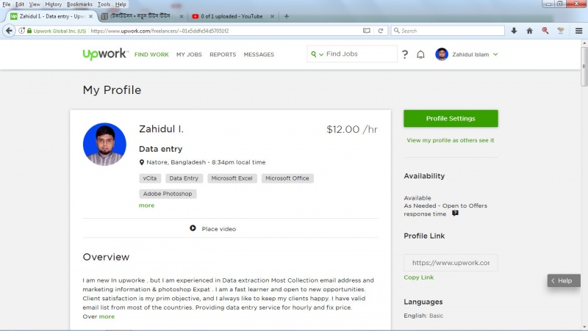Open the MY JOBS navigation item
The width and height of the screenshot is (588, 331).
[189, 54]
